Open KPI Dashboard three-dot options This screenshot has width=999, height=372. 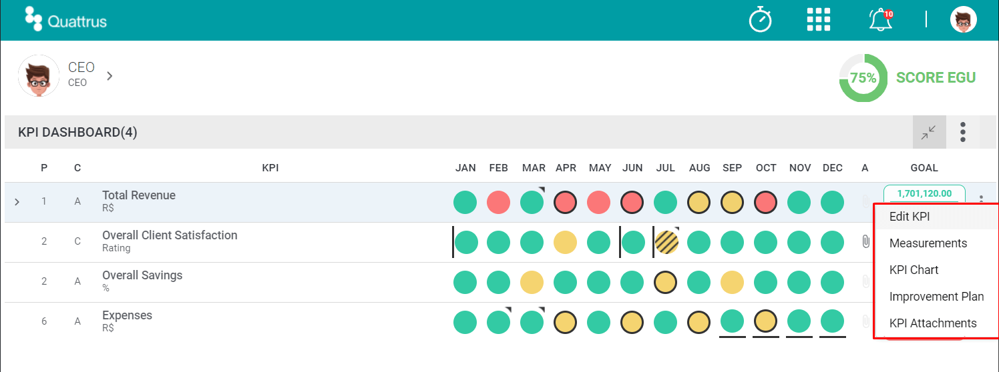point(963,132)
